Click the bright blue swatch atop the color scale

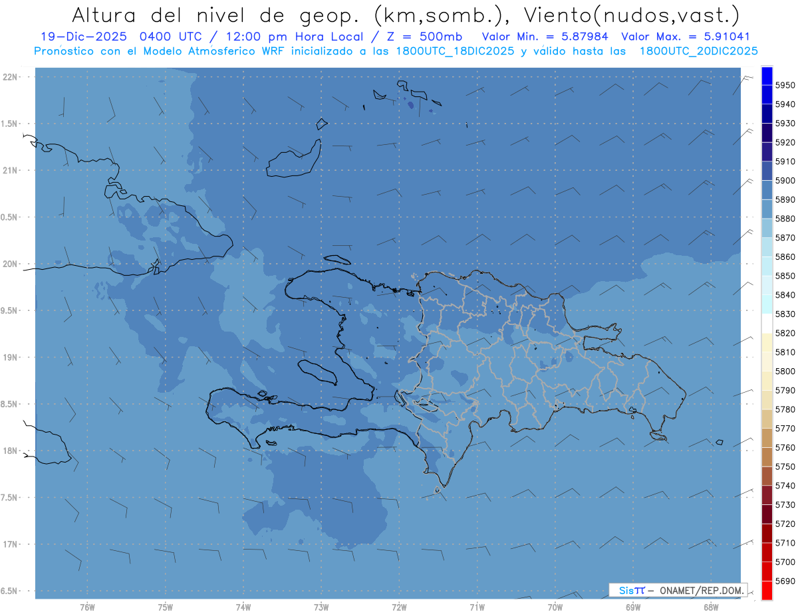click(767, 76)
